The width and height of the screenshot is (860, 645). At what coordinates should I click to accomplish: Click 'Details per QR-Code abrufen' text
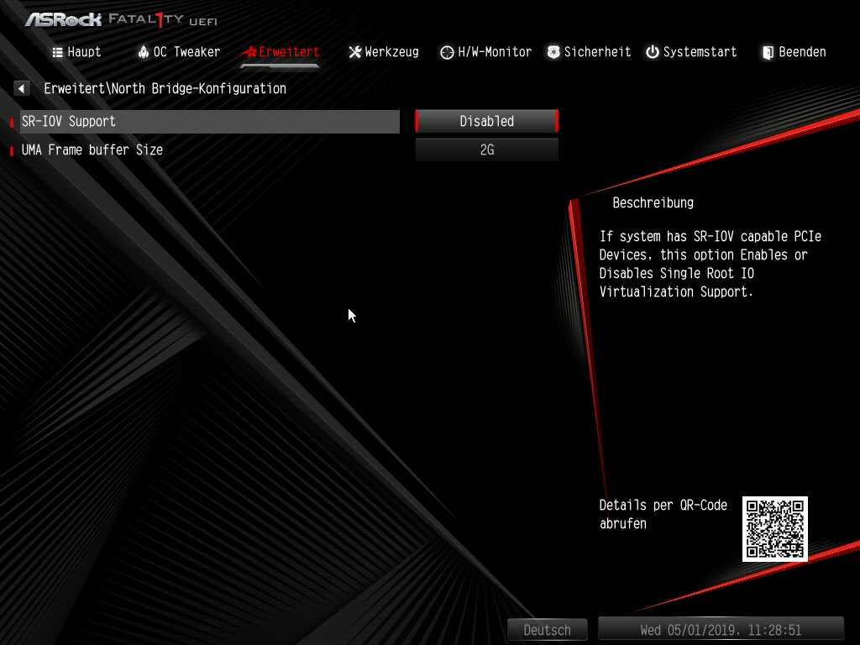point(663,514)
